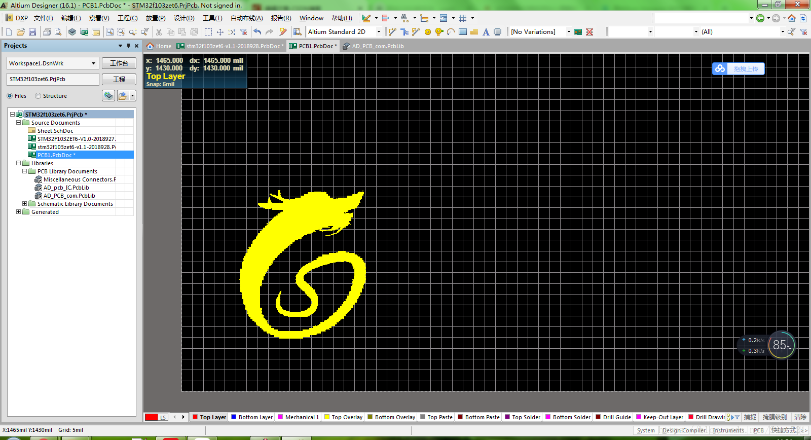Select the Place Via tool icon
811x440 pixels.
point(439,32)
